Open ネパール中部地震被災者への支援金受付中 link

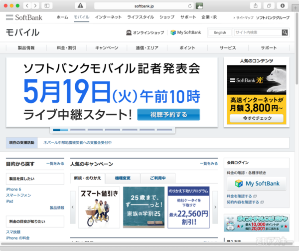(x=78, y=143)
